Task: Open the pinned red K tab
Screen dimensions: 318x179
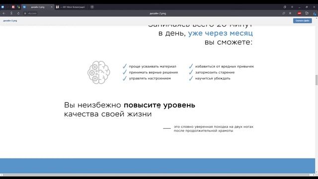Action: coord(13,7)
